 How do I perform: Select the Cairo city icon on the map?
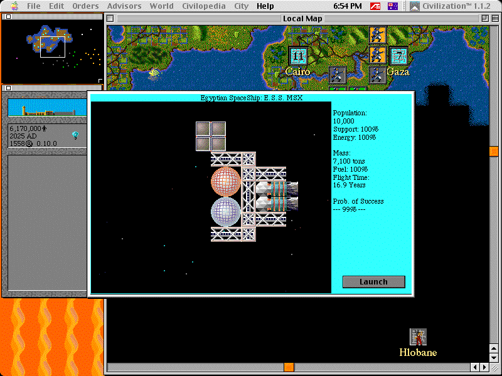coord(298,56)
